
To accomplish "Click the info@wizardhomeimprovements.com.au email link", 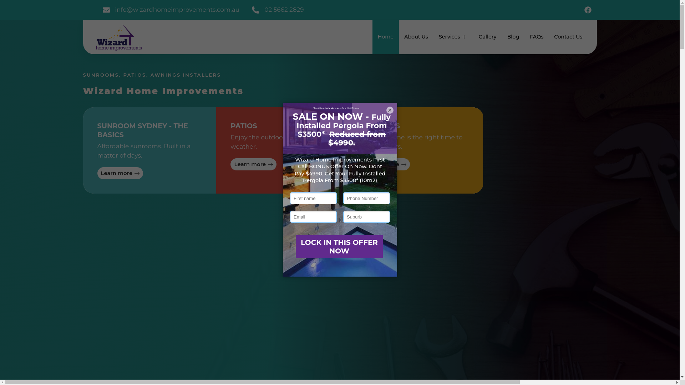I will [177, 10].
